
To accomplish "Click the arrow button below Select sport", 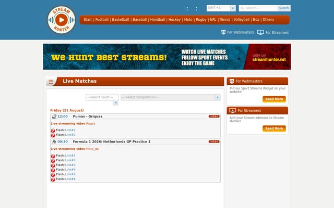I will pyautogui.click(x=115, y=103).
